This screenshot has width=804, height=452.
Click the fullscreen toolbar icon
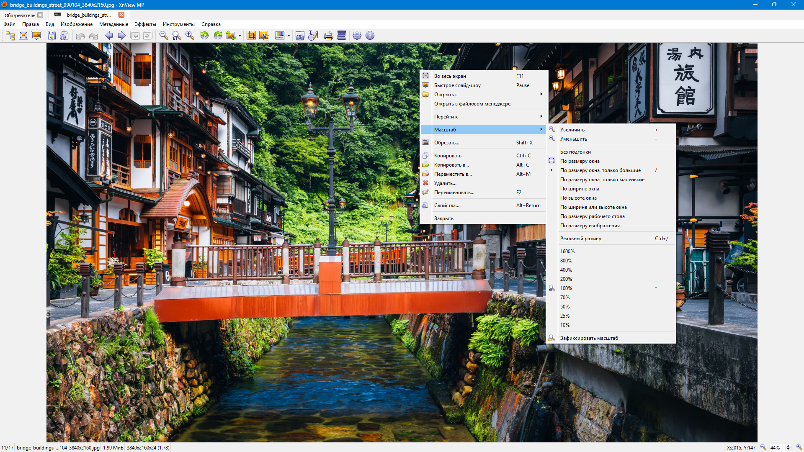click(23, 36)
